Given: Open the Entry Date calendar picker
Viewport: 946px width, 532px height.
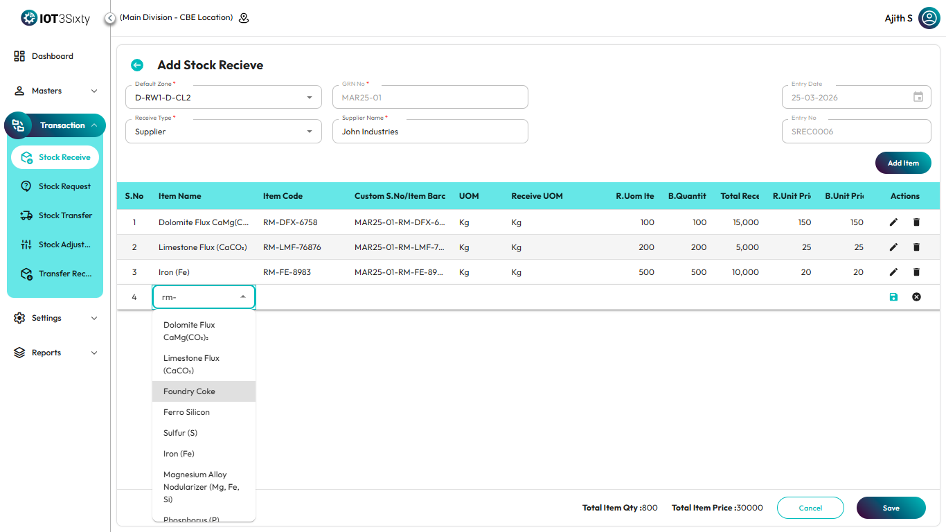Looking at the screenshot, I should (918, 98).
